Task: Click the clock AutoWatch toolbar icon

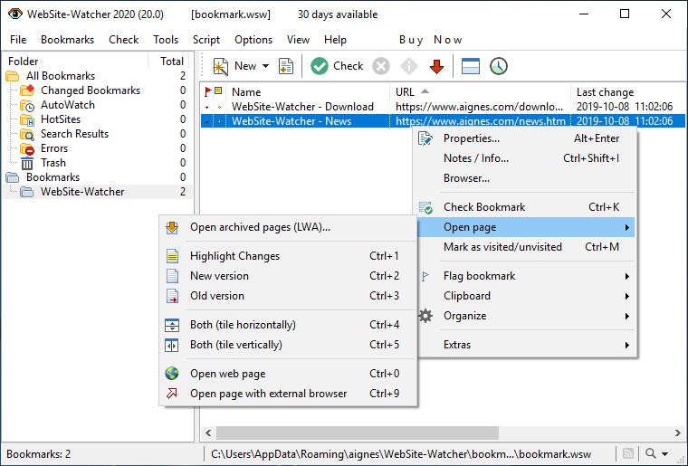Action: coord(499,66)
